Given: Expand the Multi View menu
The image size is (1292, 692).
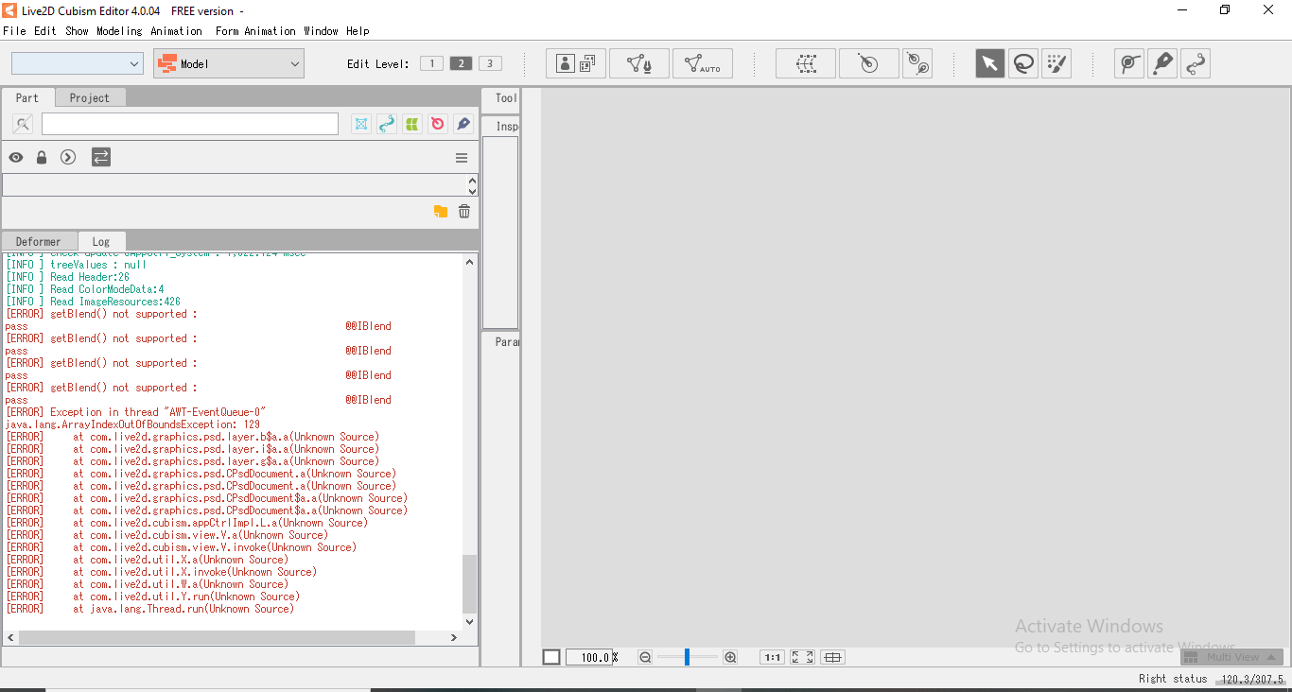Looking at the screenshot, I should (x=1231, y=657).
